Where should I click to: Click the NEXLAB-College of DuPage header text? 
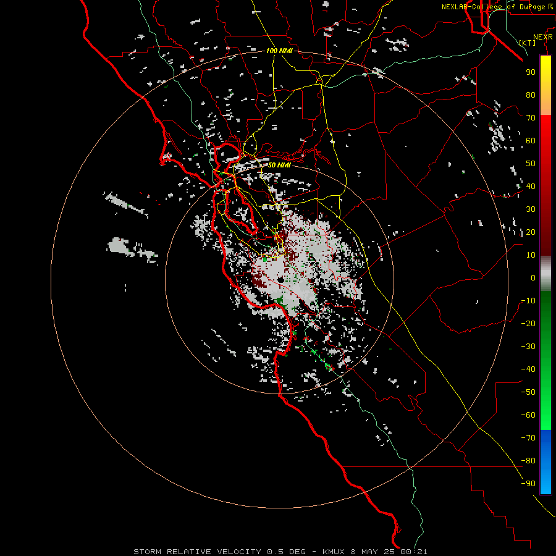[493, 7]
